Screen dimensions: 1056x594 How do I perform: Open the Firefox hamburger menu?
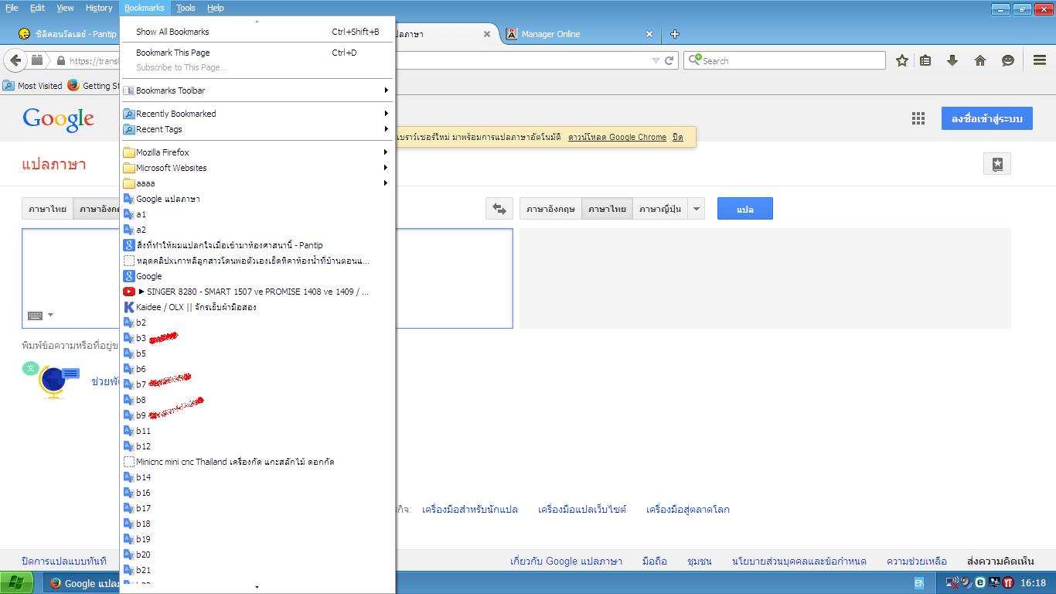click(x=1040, y=60)
